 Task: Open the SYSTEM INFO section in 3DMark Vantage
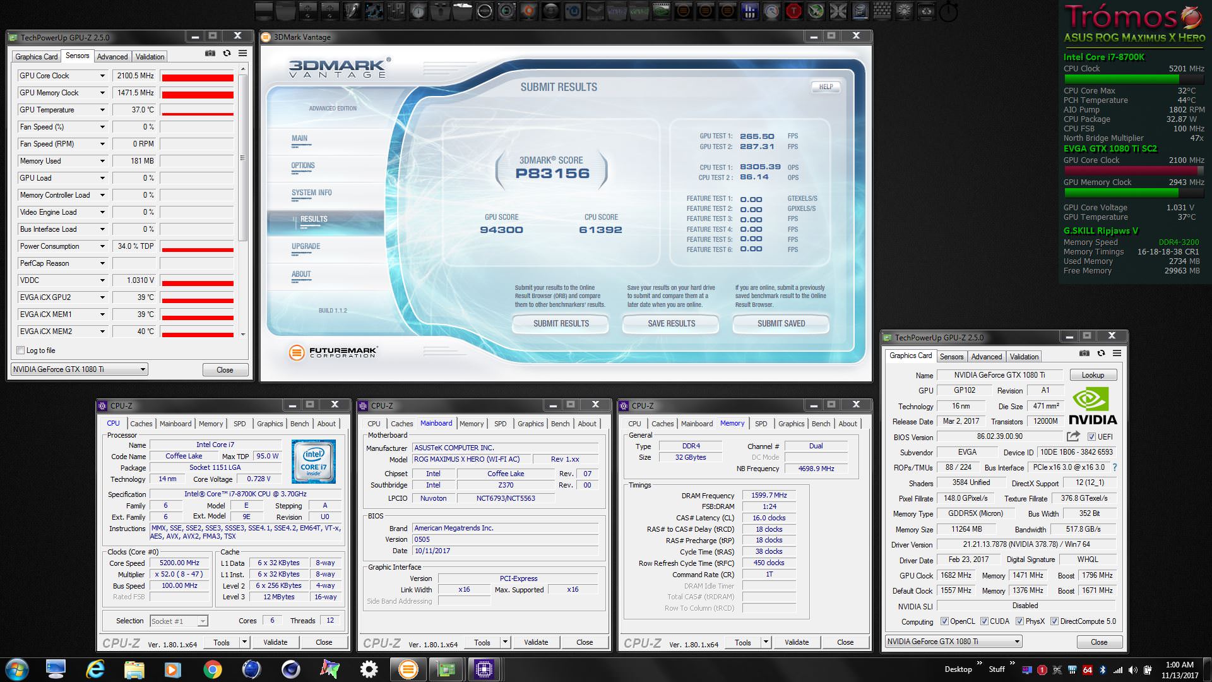311,193
